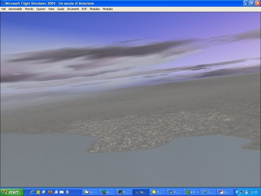Click the envelope mail icon in Quick Launch
The height and width of the screenshot is (196, 261).
click(x=62, y=192)
